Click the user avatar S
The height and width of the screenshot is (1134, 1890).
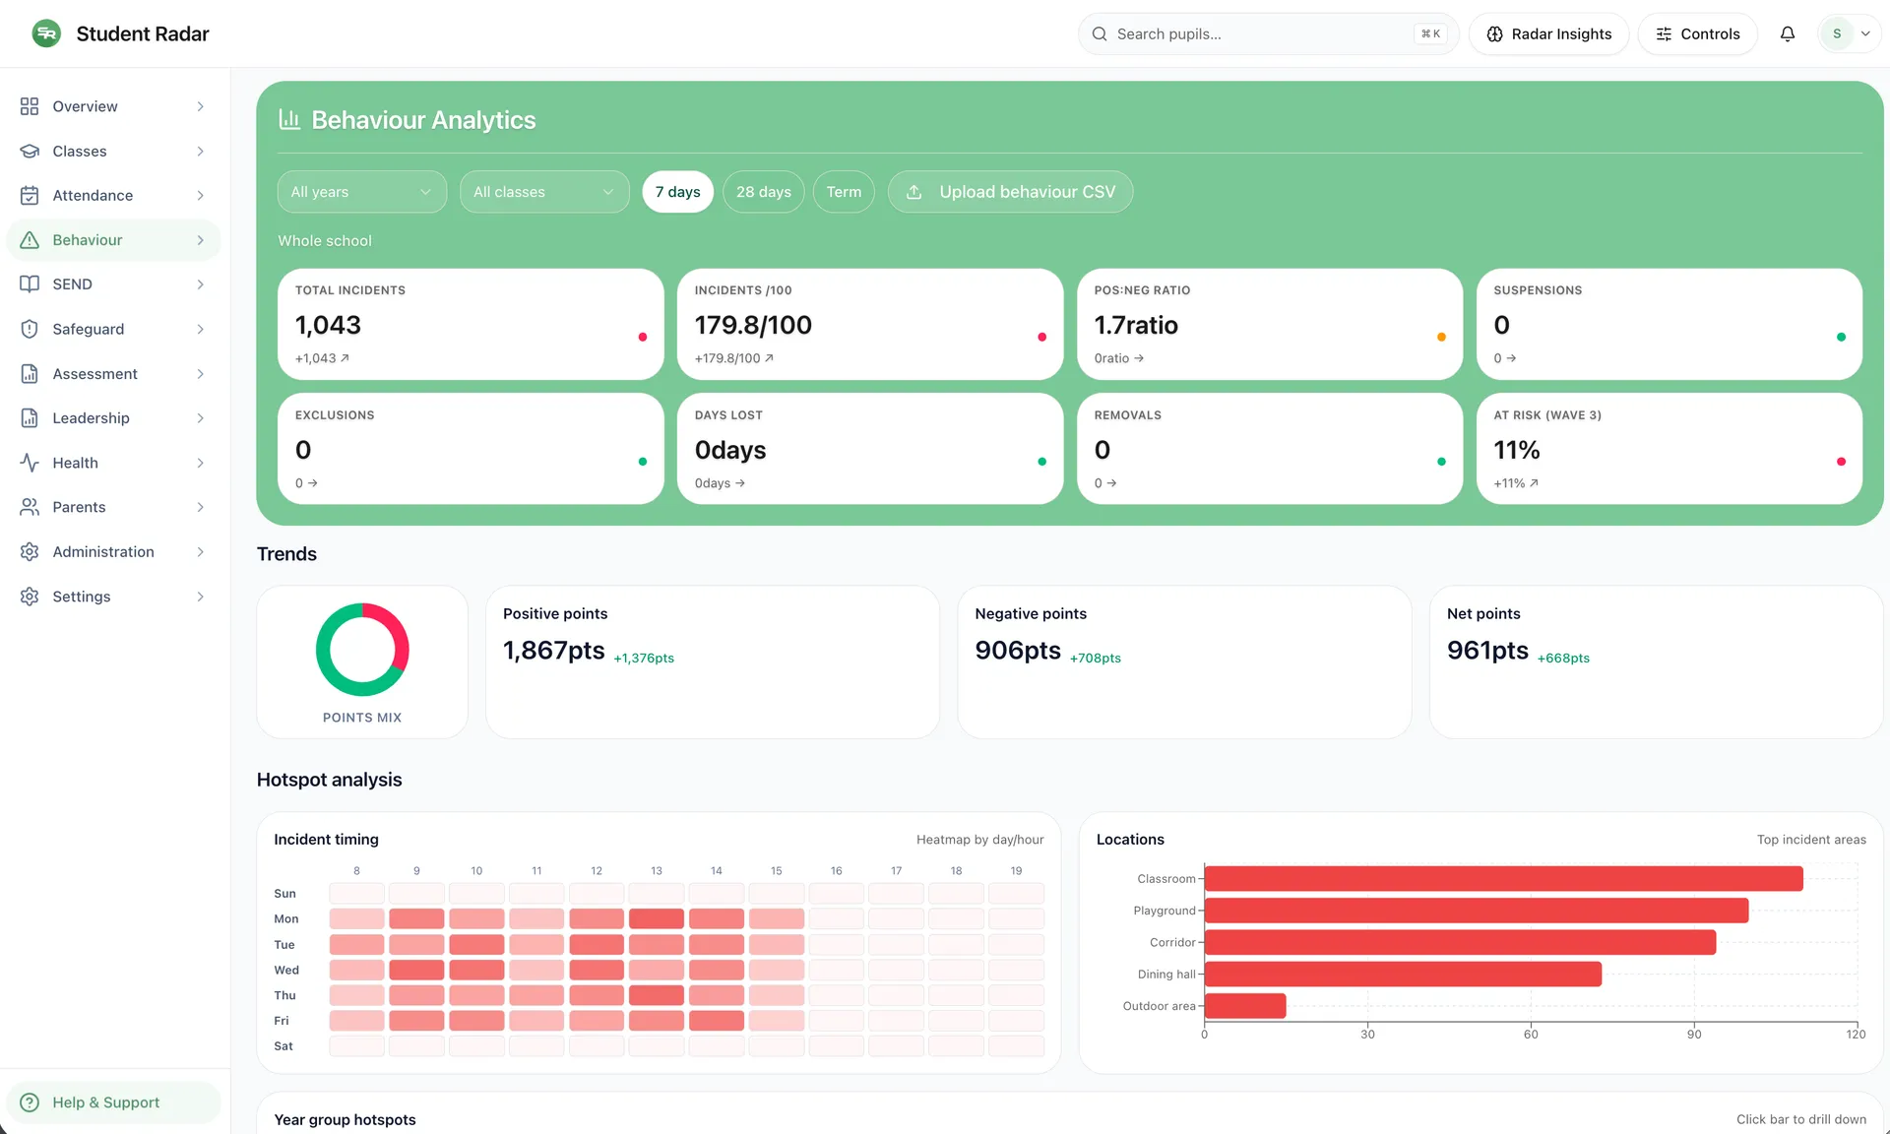[x=1836, y=33]
